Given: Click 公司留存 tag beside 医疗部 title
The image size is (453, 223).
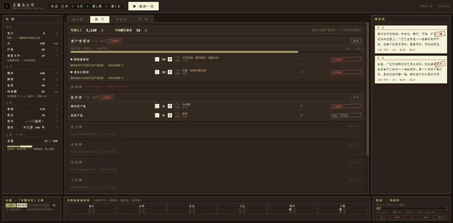Looking at the screenshot, I should click(x=106, y=97).
